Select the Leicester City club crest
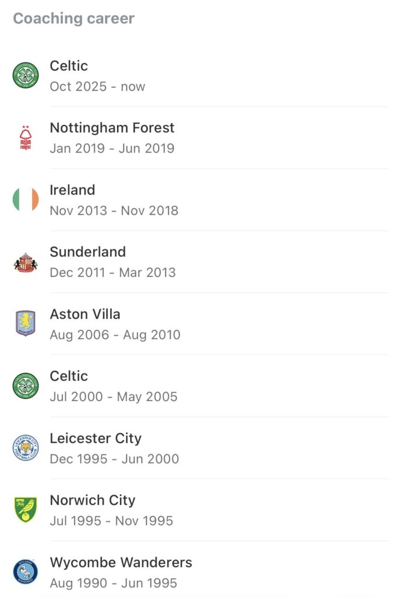Viewport: 398px width, 598px height. tap(26, 448)
